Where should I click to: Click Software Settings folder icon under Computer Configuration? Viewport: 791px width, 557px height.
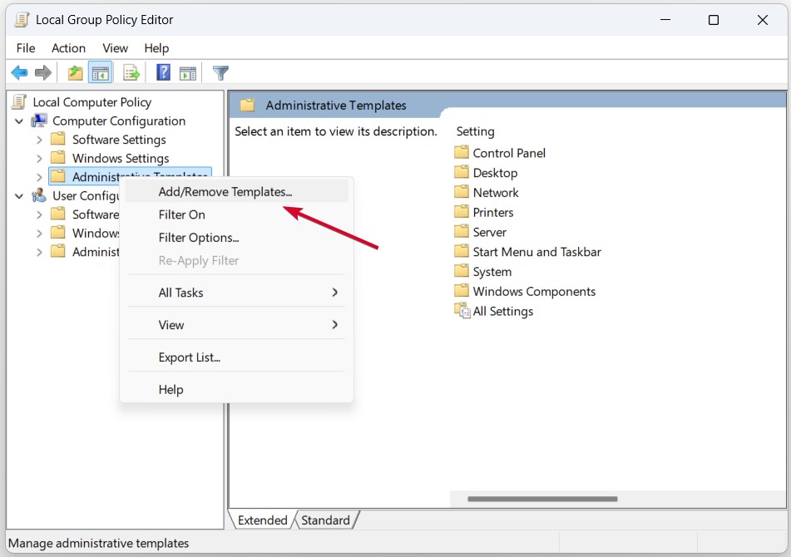[58, 139]
